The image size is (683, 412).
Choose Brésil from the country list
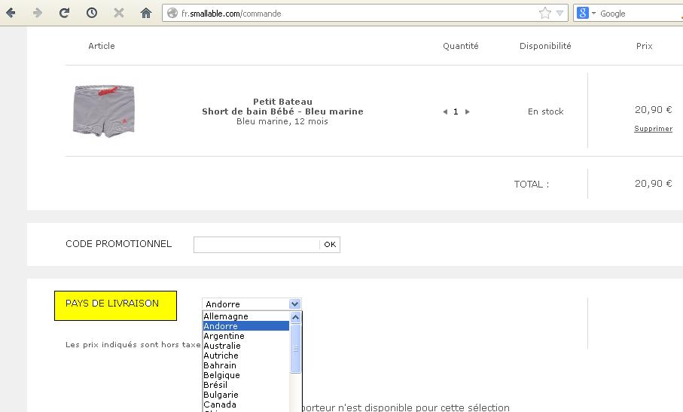(x=245, y=385)
